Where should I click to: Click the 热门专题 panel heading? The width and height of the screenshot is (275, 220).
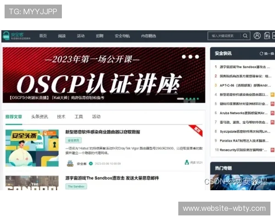coord(224,168)
